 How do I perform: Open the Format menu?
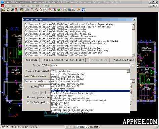[21, 6]
